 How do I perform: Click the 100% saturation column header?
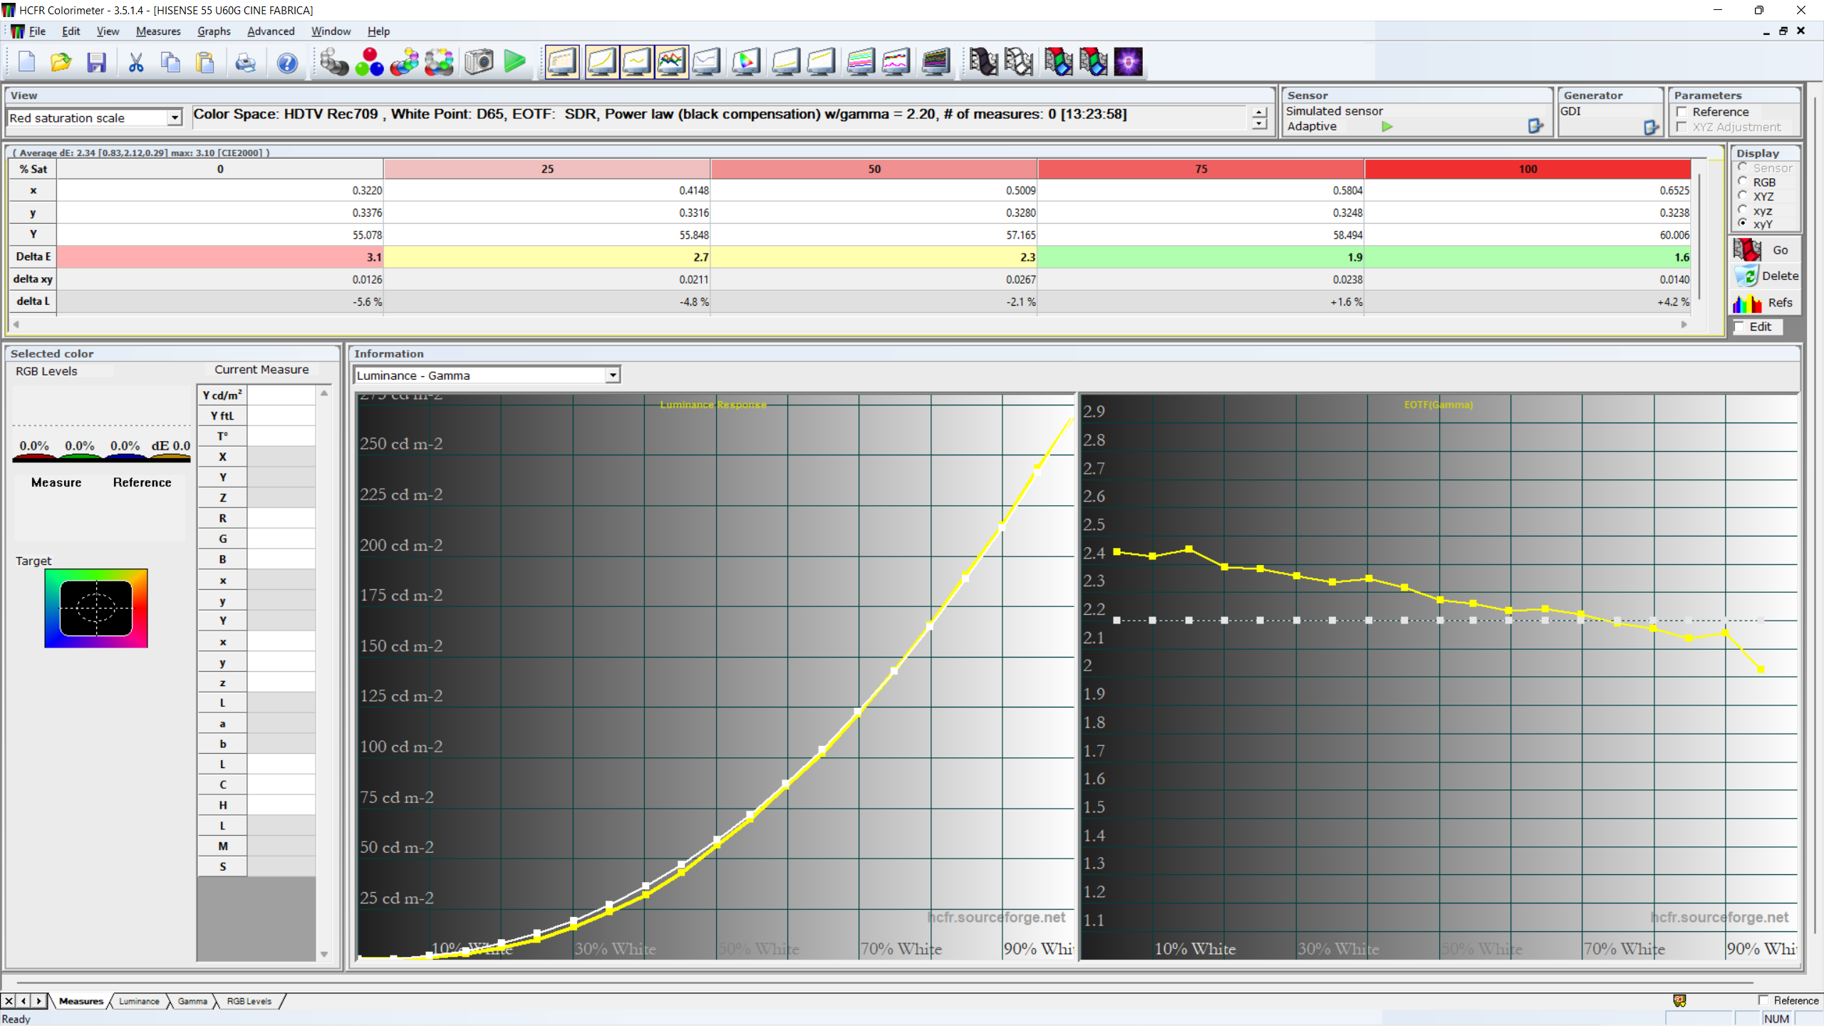(x=1528, y=169)
